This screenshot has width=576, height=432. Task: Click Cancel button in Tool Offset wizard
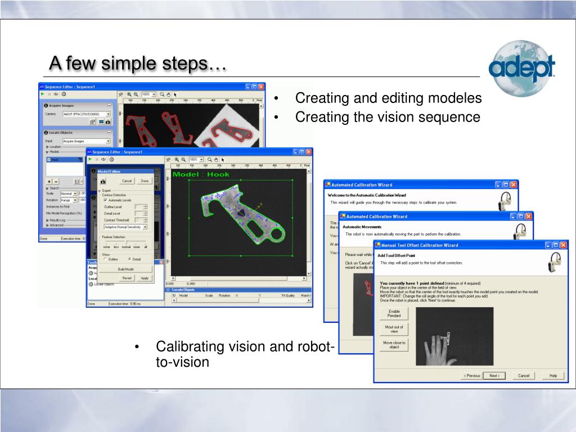pyautogui.click(x=524, y=375)
